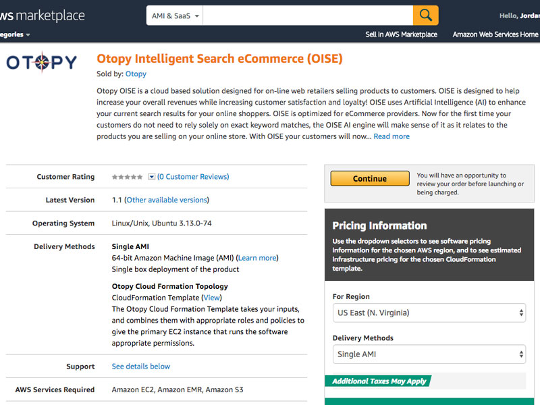Open the 0 Customer Reviews link
This screenshot has width=540, height=405.
[x=193, y=177]
